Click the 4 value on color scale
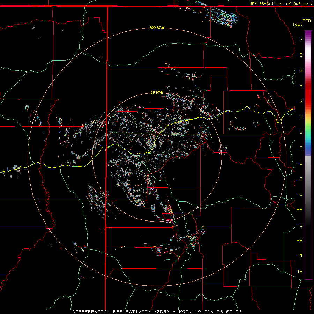The image size is (314, 314). tap(301, 86)
